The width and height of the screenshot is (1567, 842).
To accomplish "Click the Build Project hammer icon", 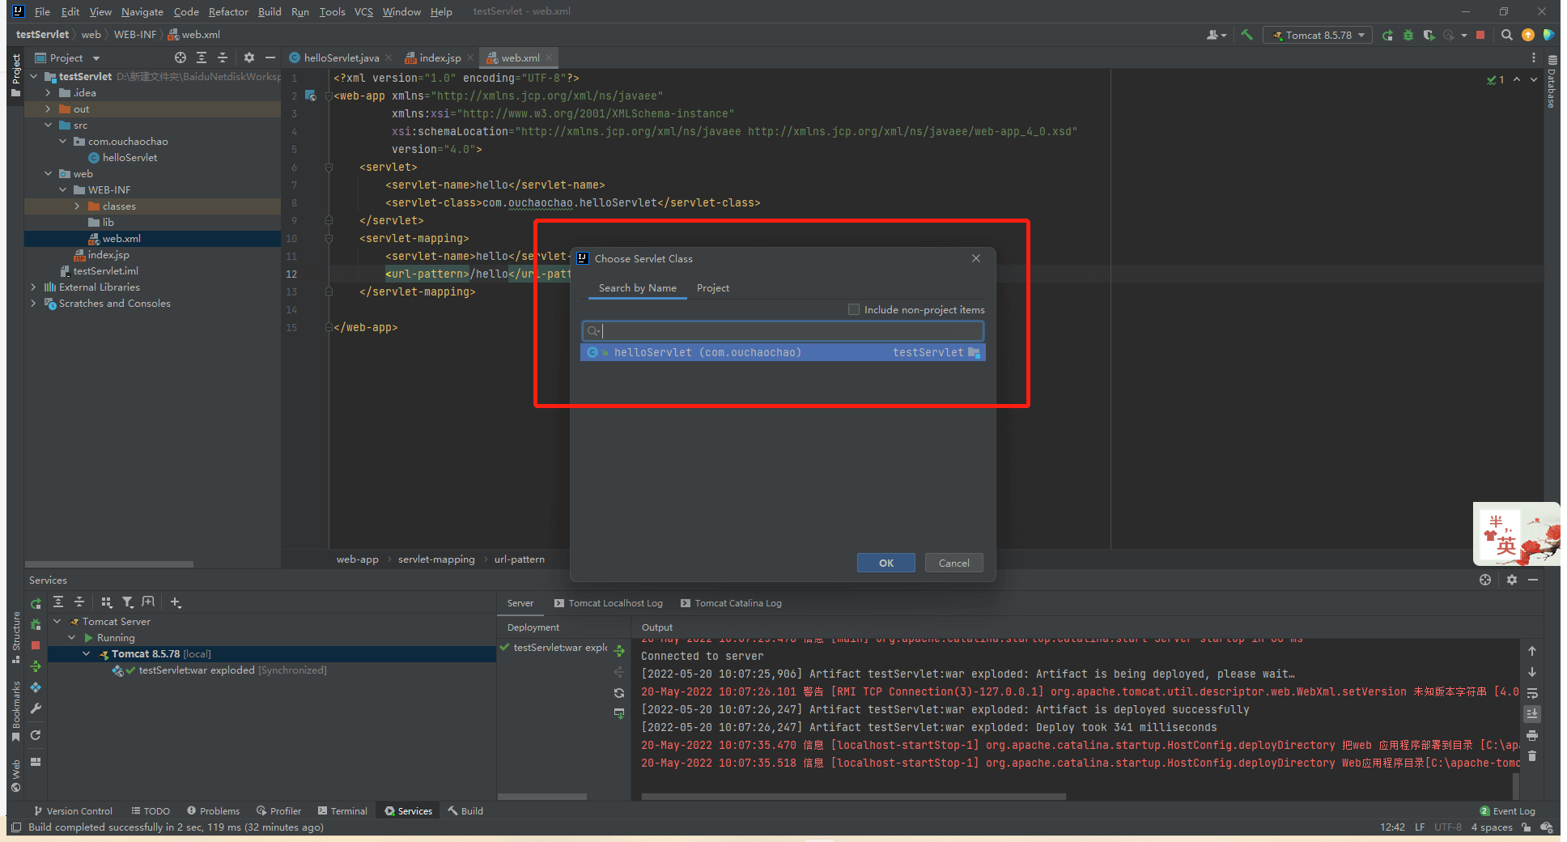I will click(x=1246, y=35).
